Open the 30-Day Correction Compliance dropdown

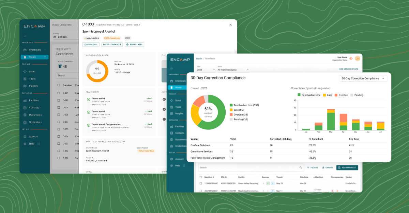click(x=364, y=78)
